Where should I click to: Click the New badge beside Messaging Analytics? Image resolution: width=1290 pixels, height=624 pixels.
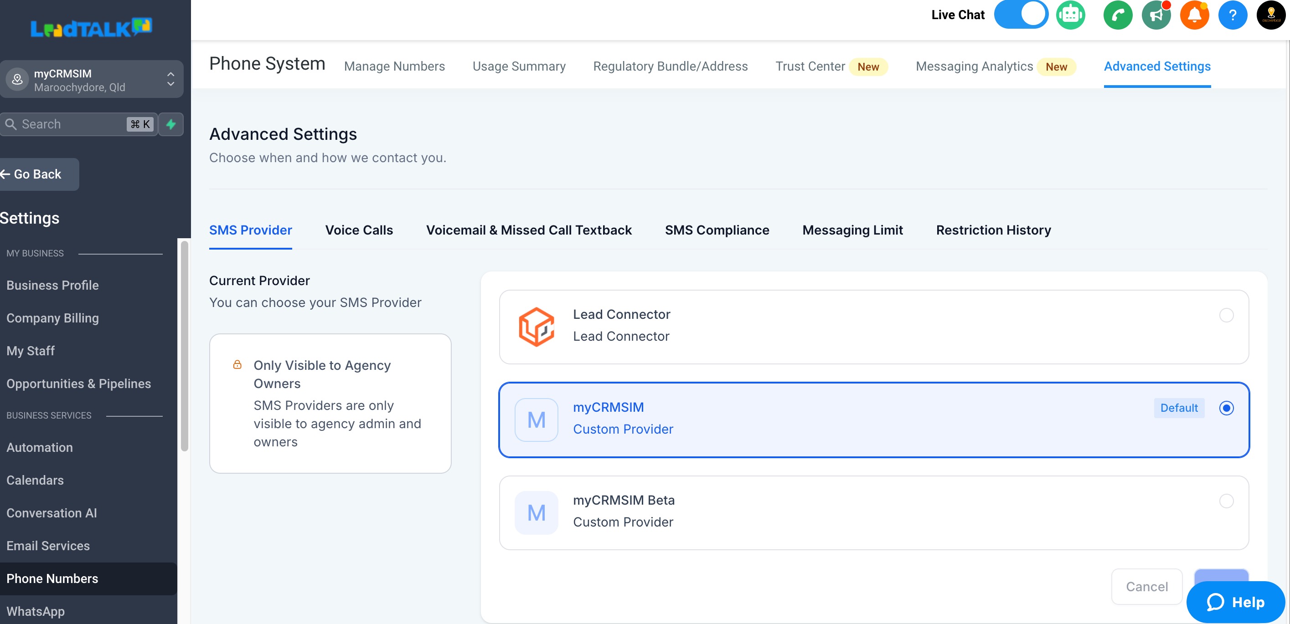click(1056, 66)
